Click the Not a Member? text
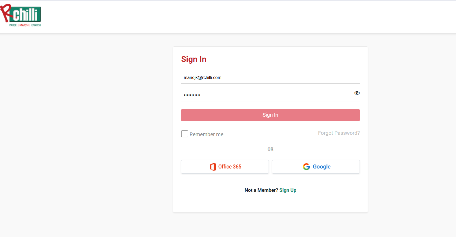 (261, 190)
